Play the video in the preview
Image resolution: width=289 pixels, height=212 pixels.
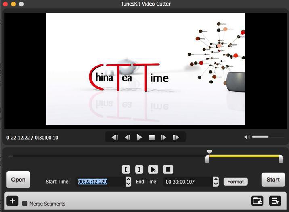[139, 137]
